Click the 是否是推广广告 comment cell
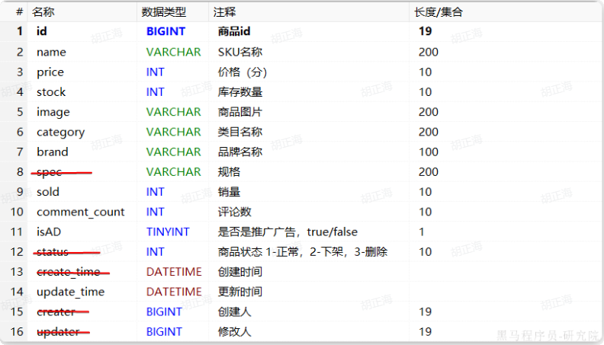The width and height of the screenshot is (604, 345). 288,232
